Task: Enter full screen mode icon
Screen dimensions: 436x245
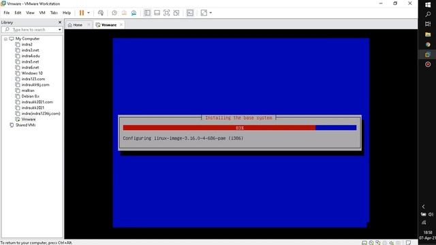Action: [166, 13]
